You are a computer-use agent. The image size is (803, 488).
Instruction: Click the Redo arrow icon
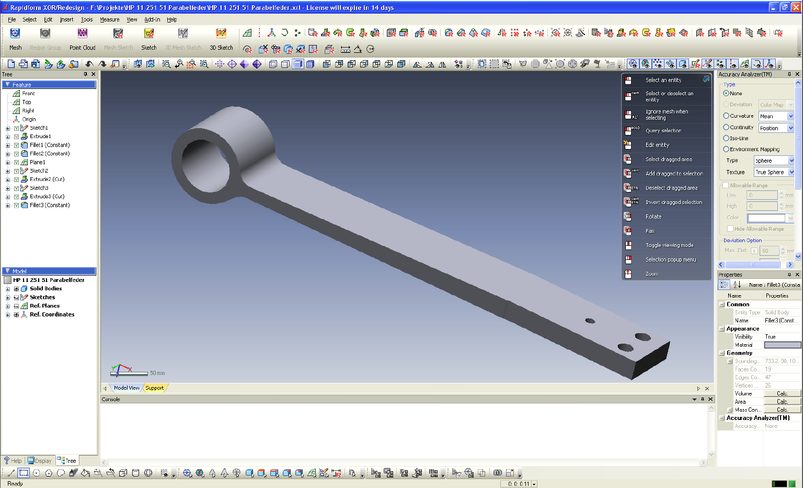pyautogui.click(x=102, y=64)
